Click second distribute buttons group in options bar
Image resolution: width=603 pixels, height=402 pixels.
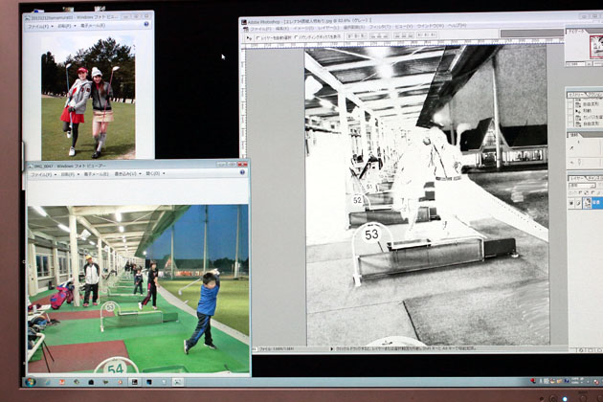(x=427, y=34)
